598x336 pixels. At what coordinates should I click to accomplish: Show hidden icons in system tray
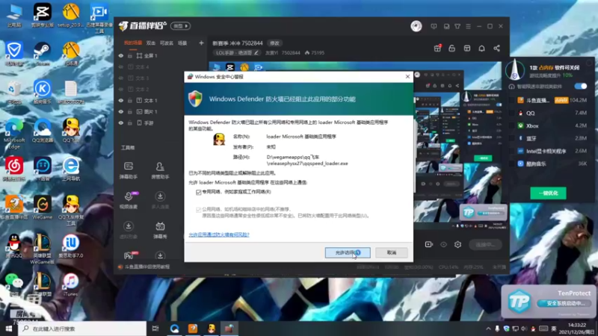488,329
